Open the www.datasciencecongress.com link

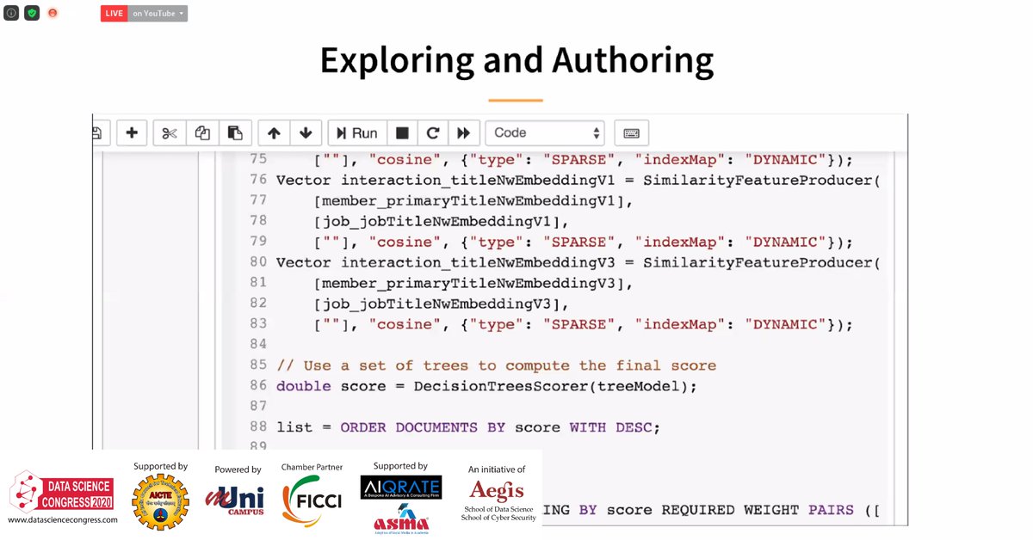(63, 520)
